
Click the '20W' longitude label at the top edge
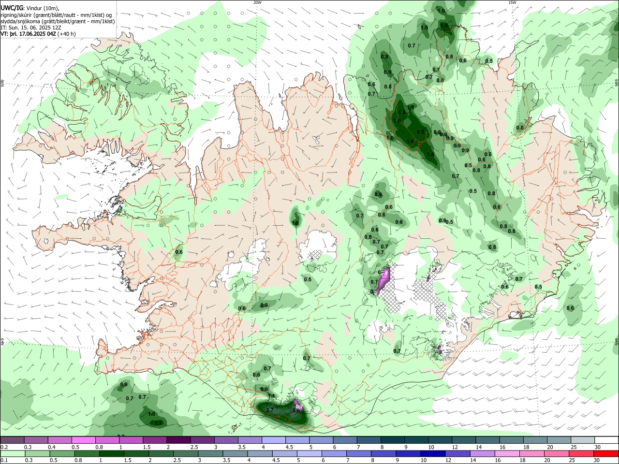coord(257,2)
